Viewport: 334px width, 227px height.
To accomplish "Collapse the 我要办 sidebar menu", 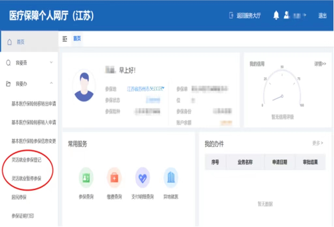I will pos(29,84).
